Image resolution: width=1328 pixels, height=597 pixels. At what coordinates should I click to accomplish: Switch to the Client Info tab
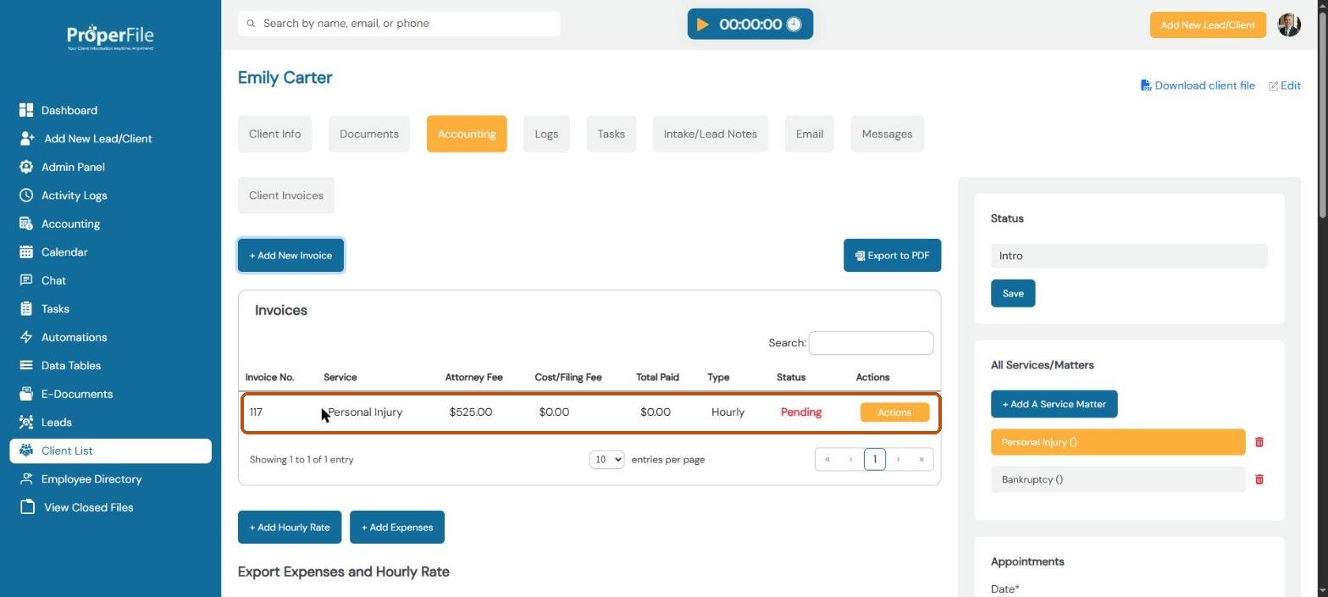[x=274, y=134]
